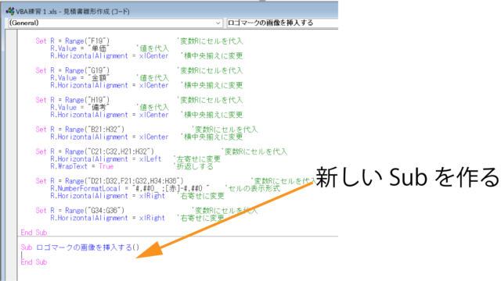Viewport: 501px width, 281px height.
Task: Place cursor on the Range("F19") line
Action: (x=139, y=41)
